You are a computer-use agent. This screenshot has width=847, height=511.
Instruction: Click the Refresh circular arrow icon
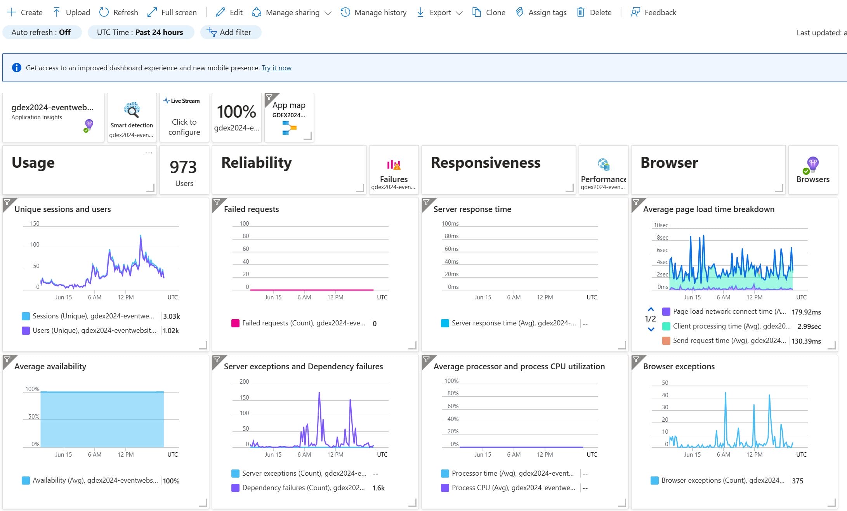104,12
